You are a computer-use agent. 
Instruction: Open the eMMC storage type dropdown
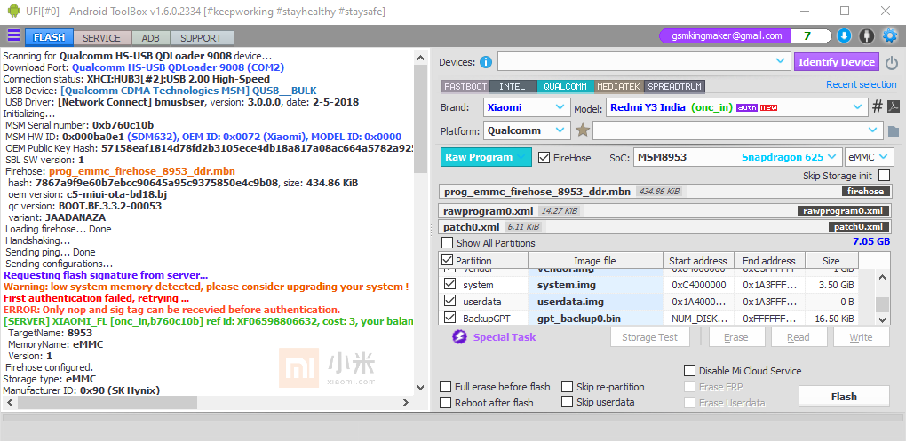[869, 157]
